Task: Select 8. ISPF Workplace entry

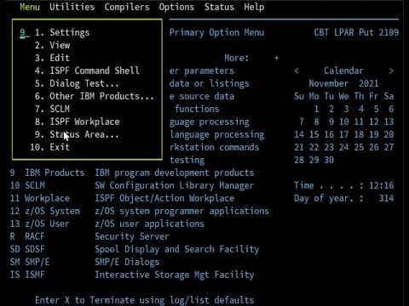Action: click(77, 122)
